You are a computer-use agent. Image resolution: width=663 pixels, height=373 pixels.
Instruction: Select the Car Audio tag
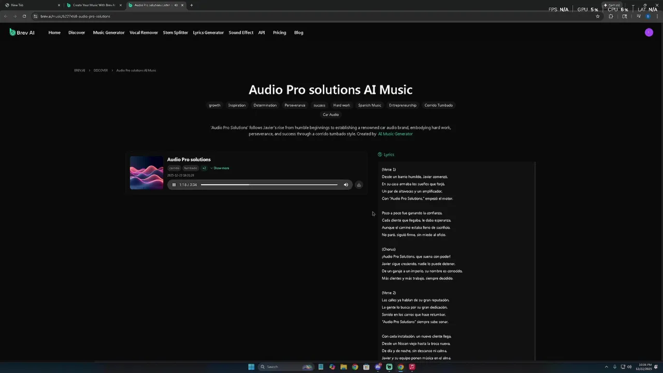click(x=330, y=114)
